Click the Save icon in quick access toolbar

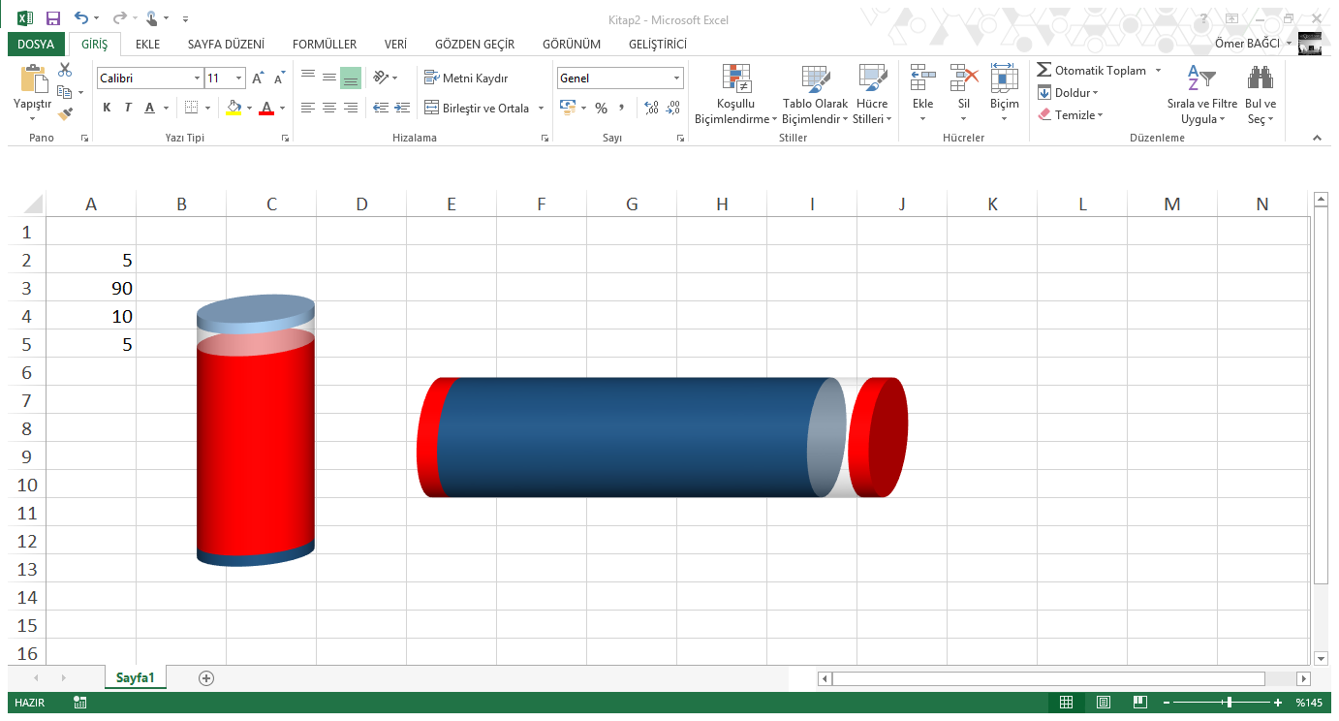tap(53, 18)
